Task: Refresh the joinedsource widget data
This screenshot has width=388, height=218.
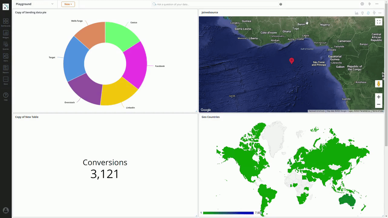Action: pyautogui.click(x=368, y=13)
